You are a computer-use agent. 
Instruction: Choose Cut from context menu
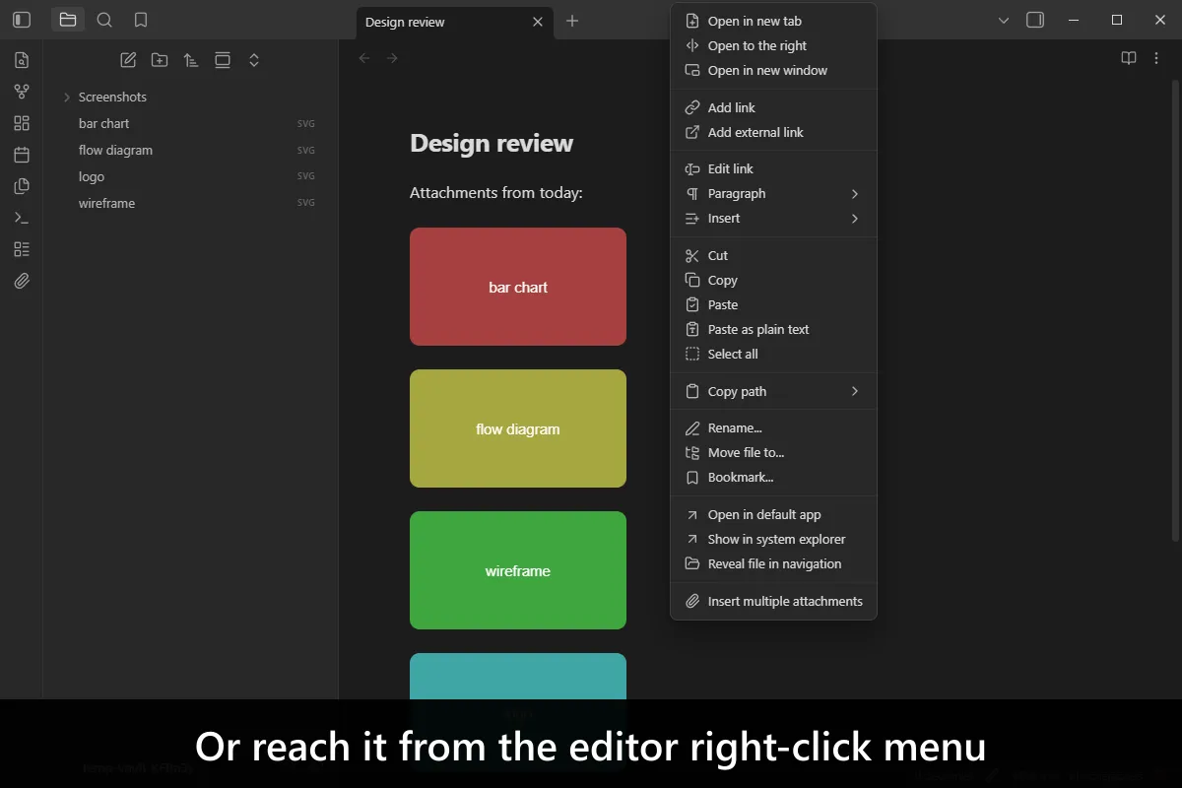(x=773, y=255)
